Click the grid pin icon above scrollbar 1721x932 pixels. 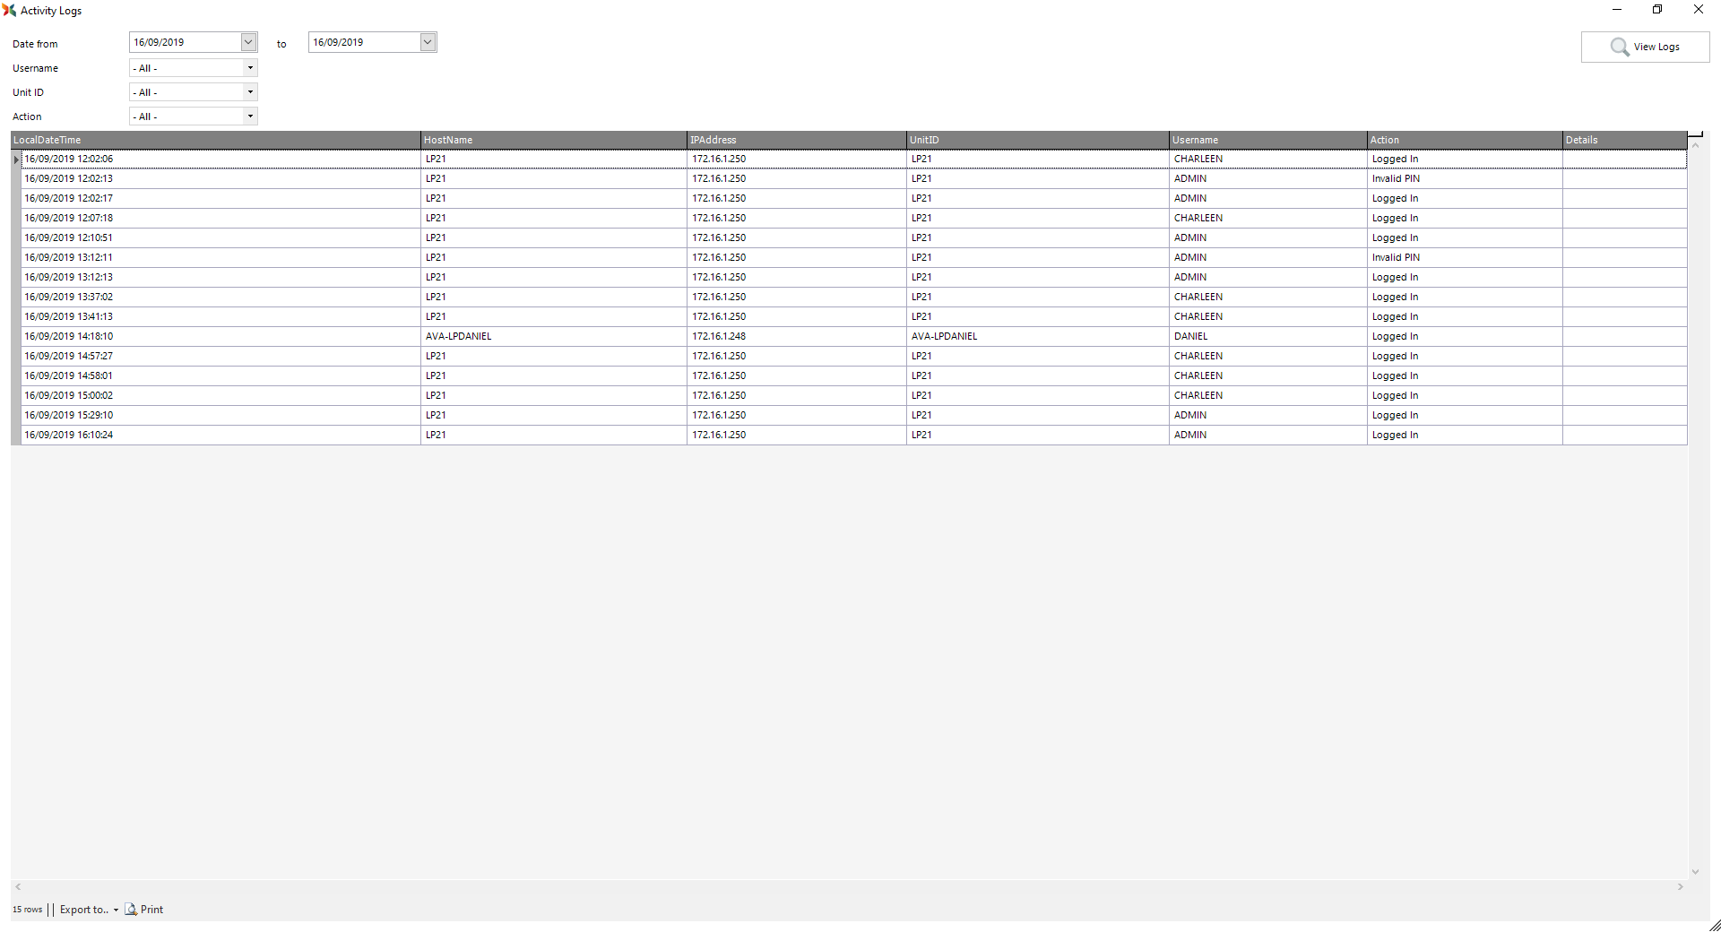coord(1695,135)
